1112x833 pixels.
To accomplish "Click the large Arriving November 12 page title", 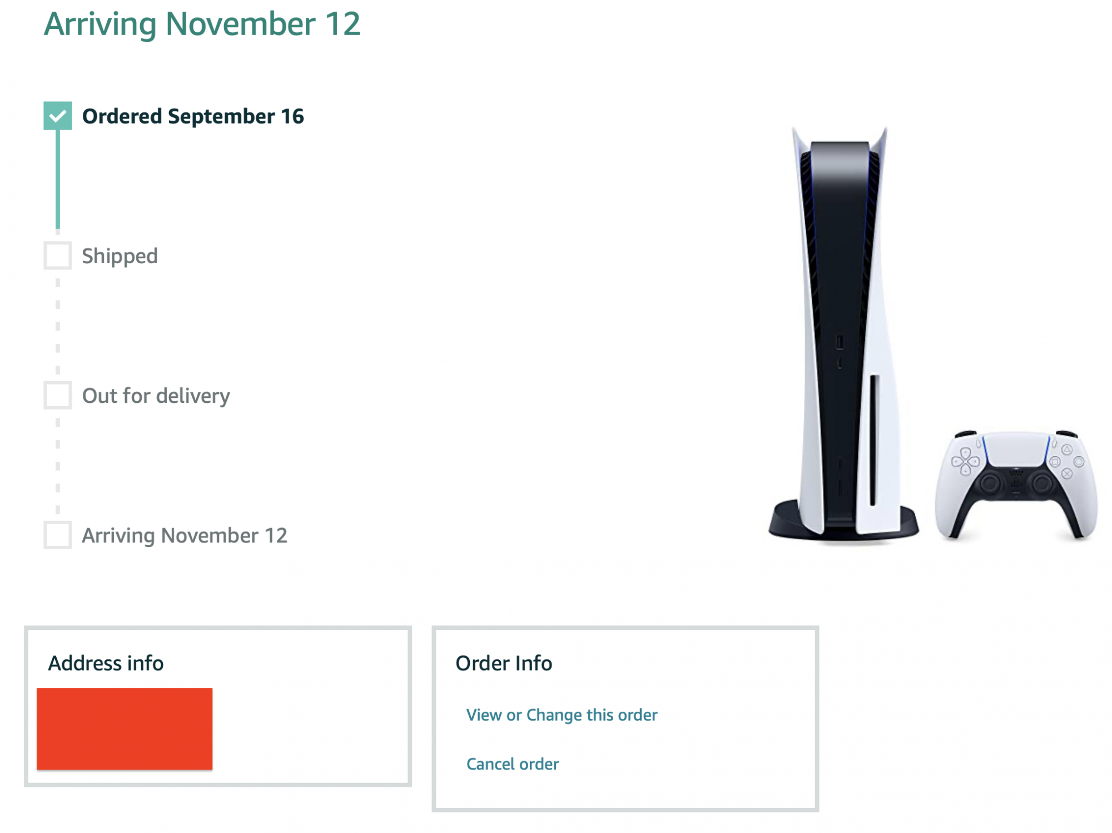I will pyautogui.click(x=202, y=24).
